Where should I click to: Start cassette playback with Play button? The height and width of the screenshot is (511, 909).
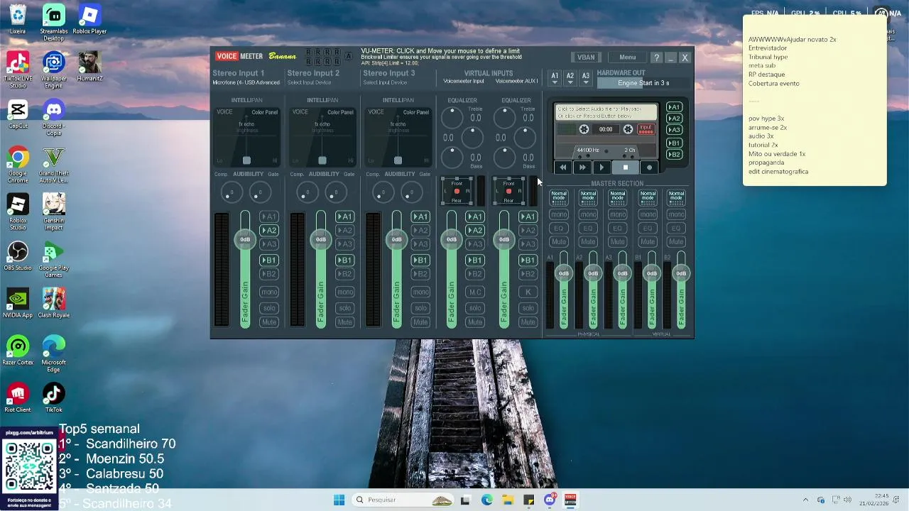click(602, 167)
